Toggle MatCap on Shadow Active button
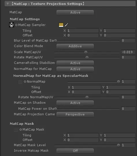The height and width of the screenshot is (156, 137). [x=75, y=103]
